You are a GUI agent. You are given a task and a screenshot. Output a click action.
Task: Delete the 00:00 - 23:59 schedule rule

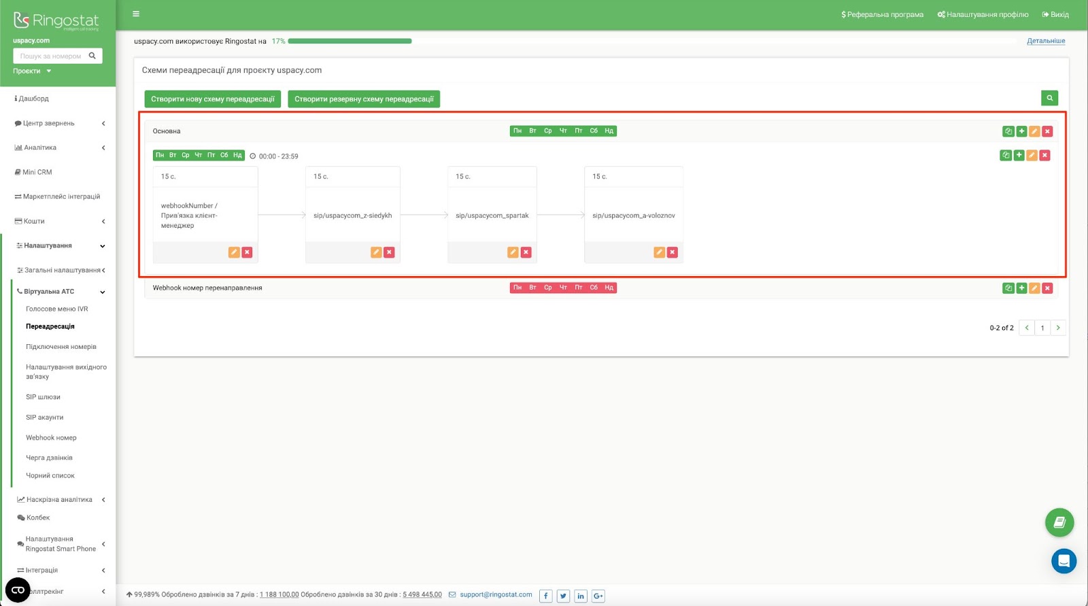point(1044,155)
